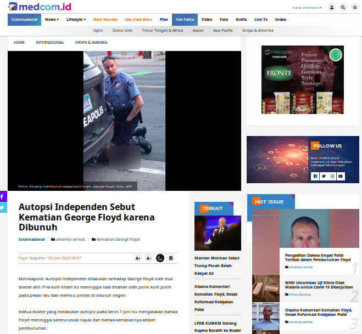Open YouTube icon in Follow Us box
Image resolution: width=362 pixels, height=334 pixels.
coord(341,176)
